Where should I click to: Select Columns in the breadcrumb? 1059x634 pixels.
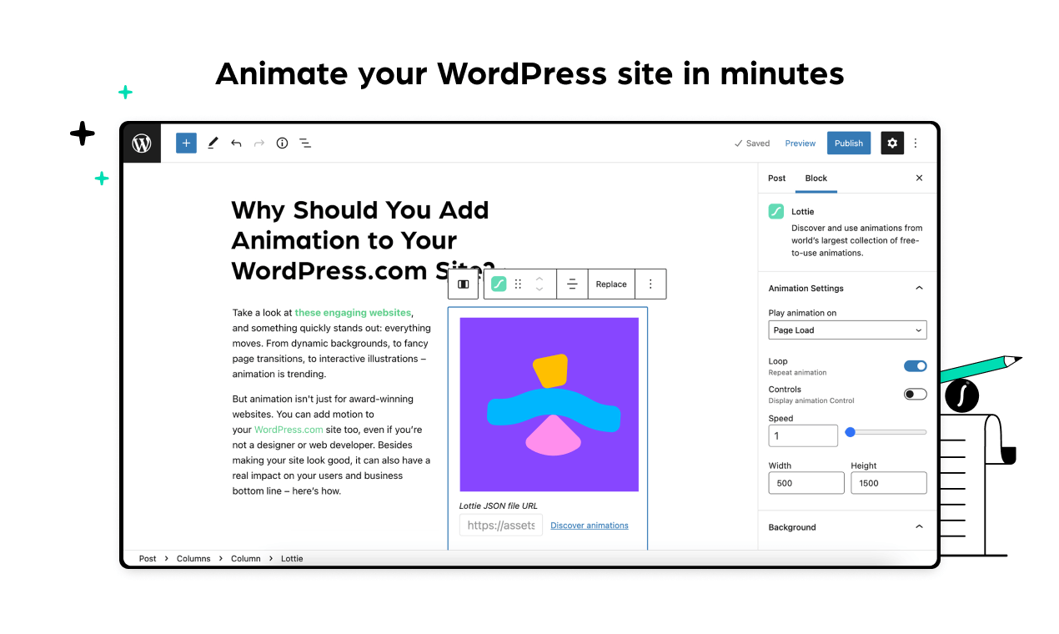193,559
